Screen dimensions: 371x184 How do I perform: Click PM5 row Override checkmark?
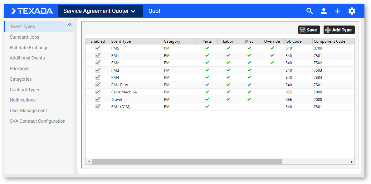click(272, 48)
